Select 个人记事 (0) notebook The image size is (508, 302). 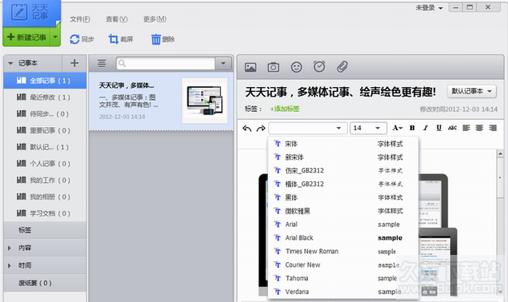click(45, 164)
